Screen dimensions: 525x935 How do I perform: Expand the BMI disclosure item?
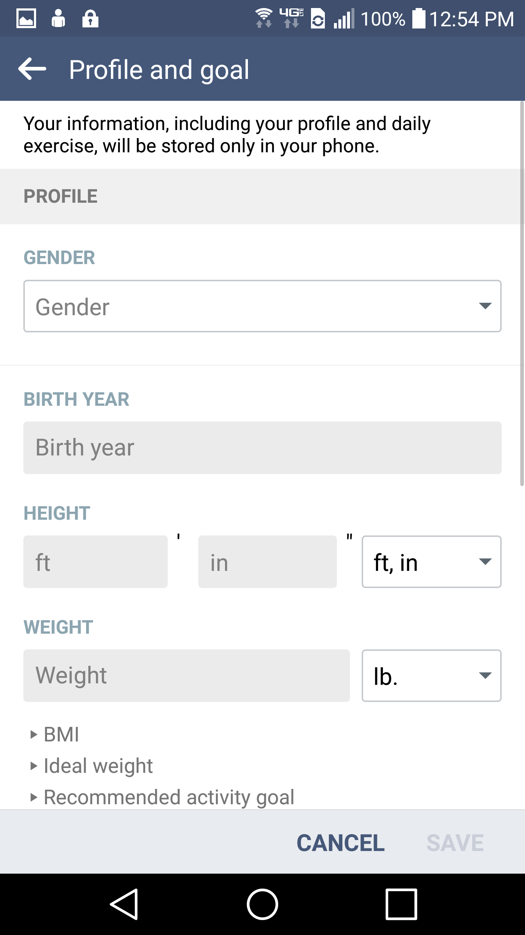[x=55, y=734]
